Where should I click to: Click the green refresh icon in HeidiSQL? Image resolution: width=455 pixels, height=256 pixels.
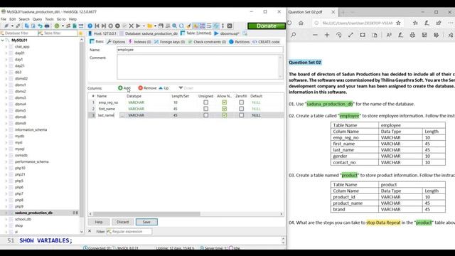(x=57, y=26)
